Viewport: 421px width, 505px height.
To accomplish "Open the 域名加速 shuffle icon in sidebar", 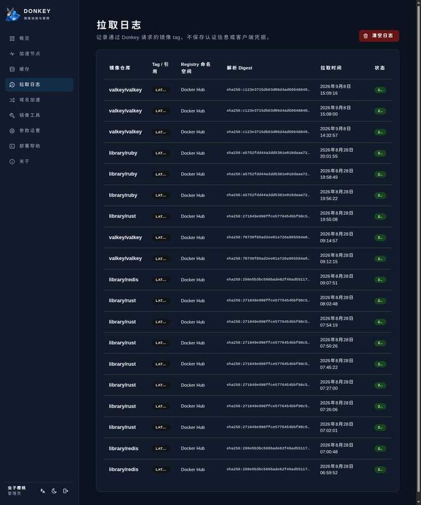I will pos(12,100).
